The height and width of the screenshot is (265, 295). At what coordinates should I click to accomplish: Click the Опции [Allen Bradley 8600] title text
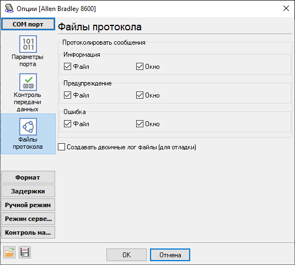pyautogui.click(x=56, y=9)
